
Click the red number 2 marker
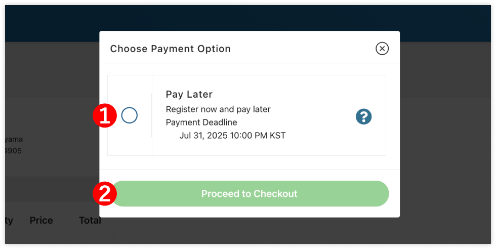coord(105,194)
